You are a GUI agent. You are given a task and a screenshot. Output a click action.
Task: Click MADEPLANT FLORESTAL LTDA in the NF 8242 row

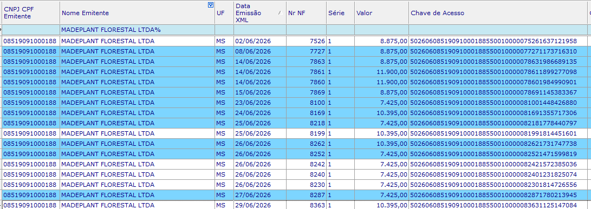(137, 164)
